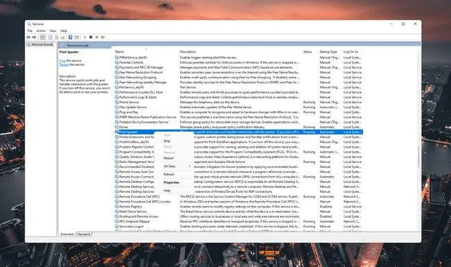
Task: Maximize the Services window
Action: (x=403, y=24)
